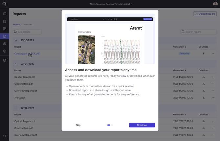Image resolution: width=220 pixels, height=141 pixels.
Task: Open the 3D cube icon in sidebar
Action: (x=5, y=44)
